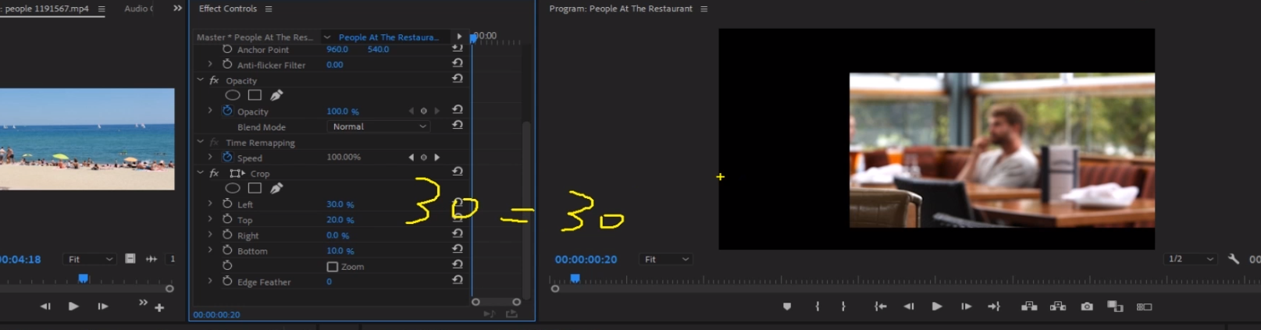The width and height of the screenshot is (1261, 330).
Task: Select the Opacity free draw bezier pen
Action: pos(276,95)
